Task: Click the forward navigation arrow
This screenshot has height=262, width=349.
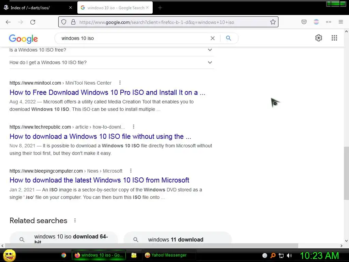Action: tap(20, 22)
